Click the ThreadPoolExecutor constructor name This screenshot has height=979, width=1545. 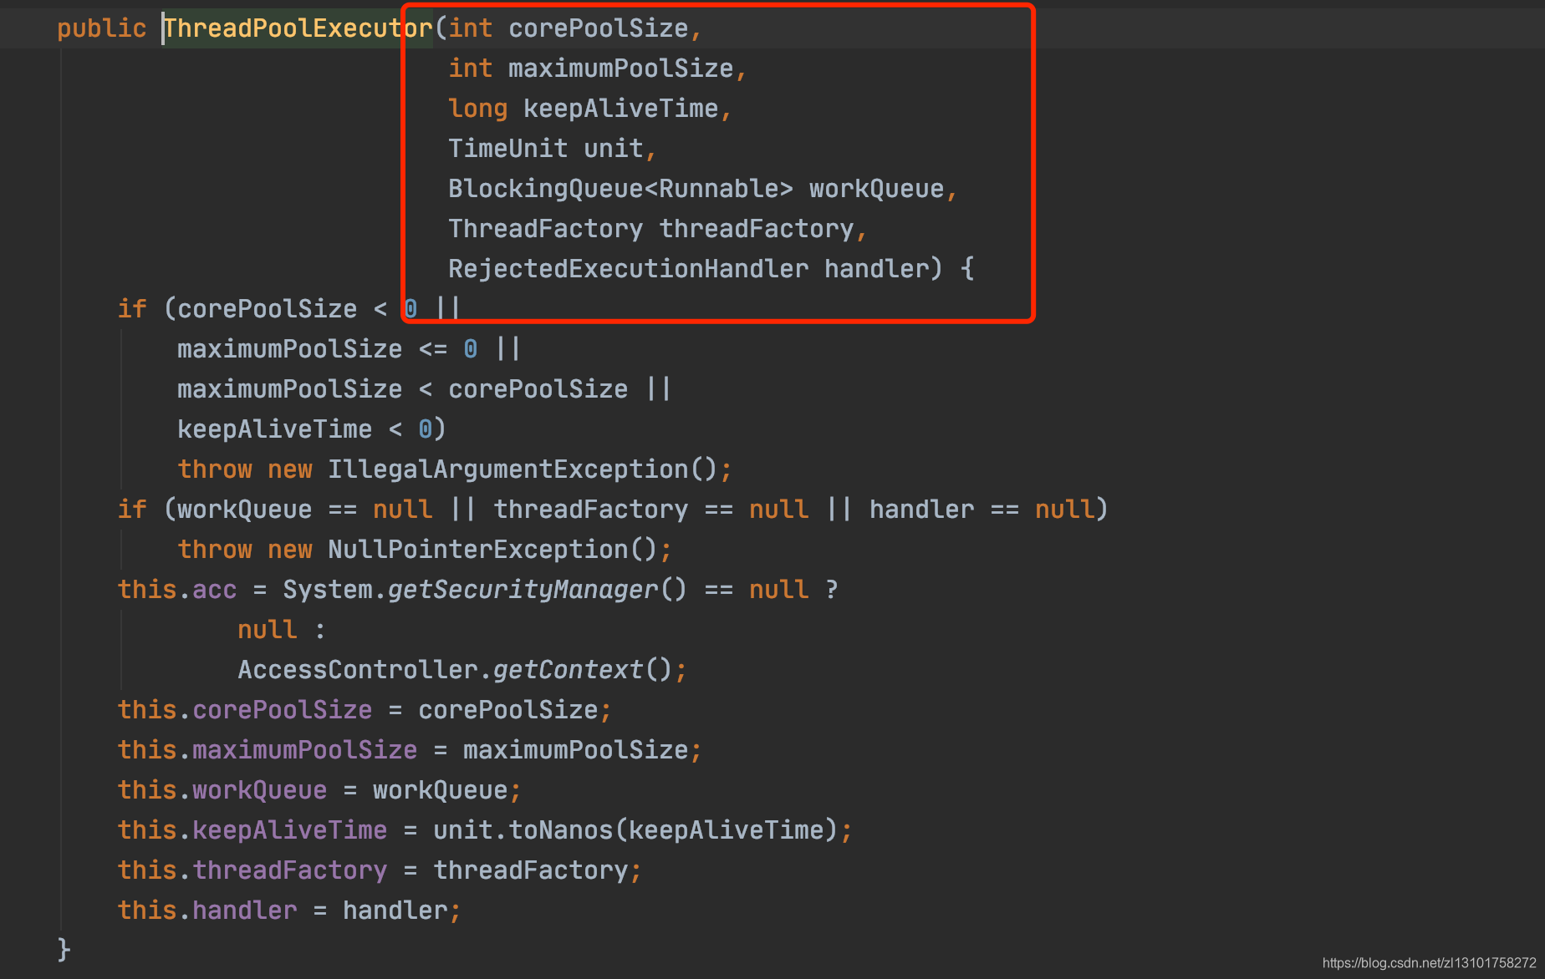click(298, 28)
